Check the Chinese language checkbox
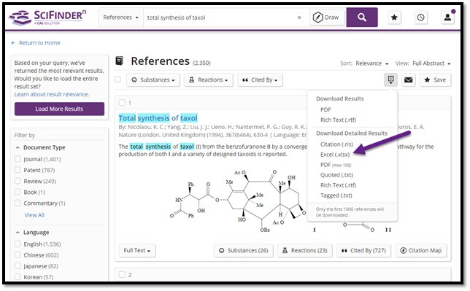The width and height of the screenshot is (470, 291). [x=18, y=255]
